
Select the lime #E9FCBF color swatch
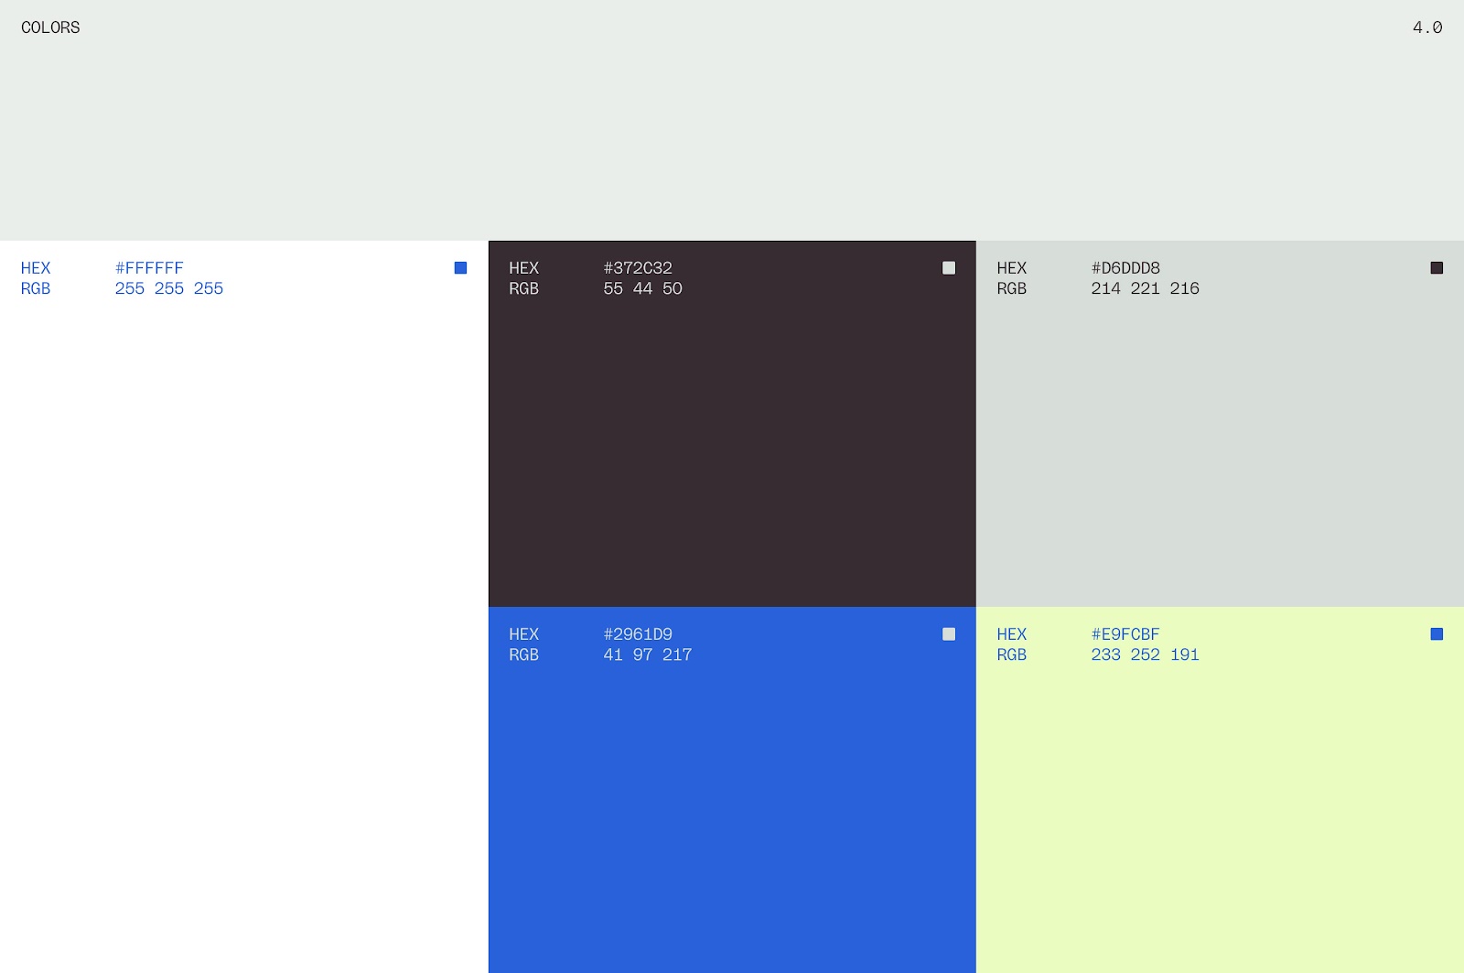click(1220, 790)
